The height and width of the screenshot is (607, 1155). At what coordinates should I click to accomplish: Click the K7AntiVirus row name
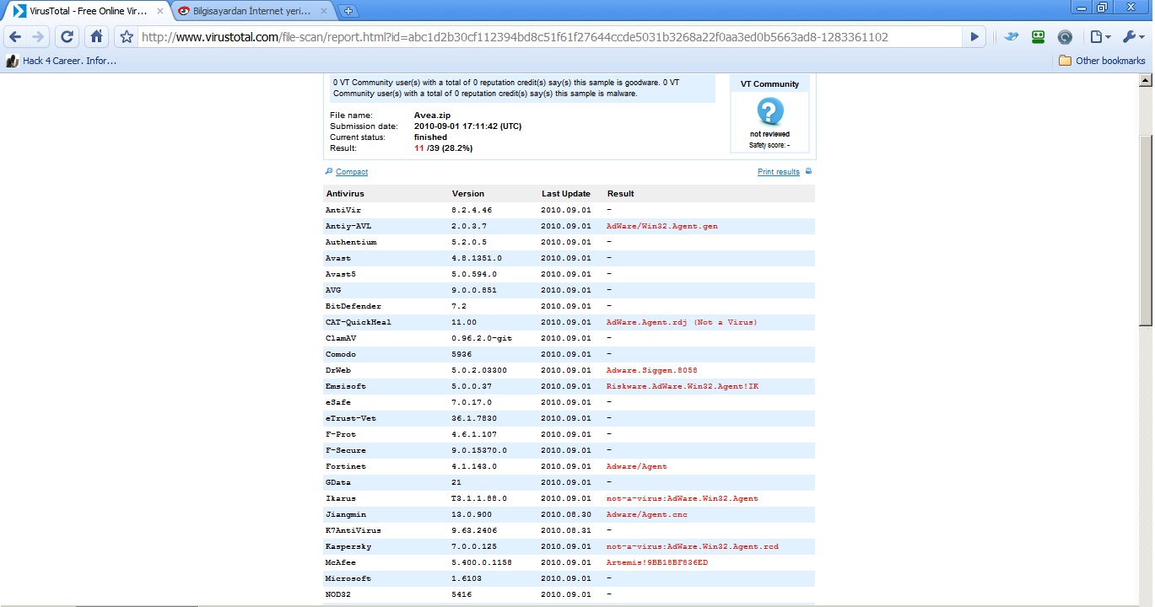coord(354,530)
